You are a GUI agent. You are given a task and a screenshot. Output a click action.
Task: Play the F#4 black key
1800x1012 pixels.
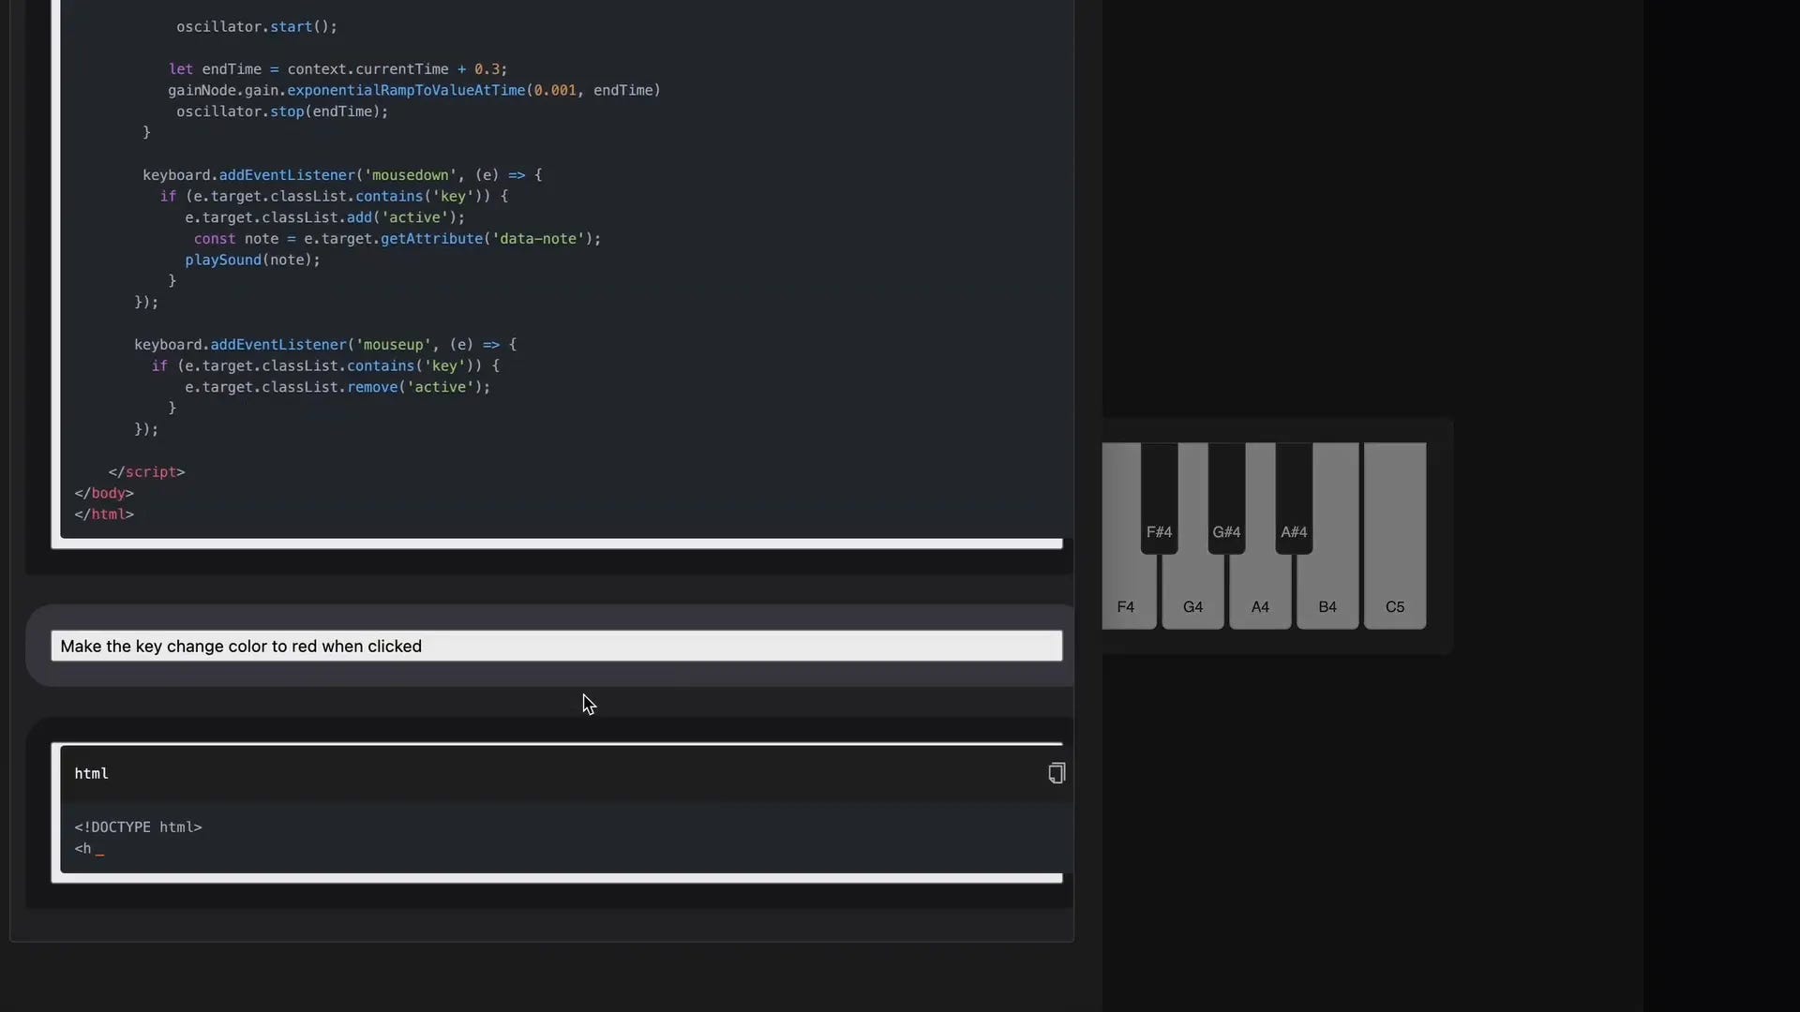click(x=1158, y=497)
